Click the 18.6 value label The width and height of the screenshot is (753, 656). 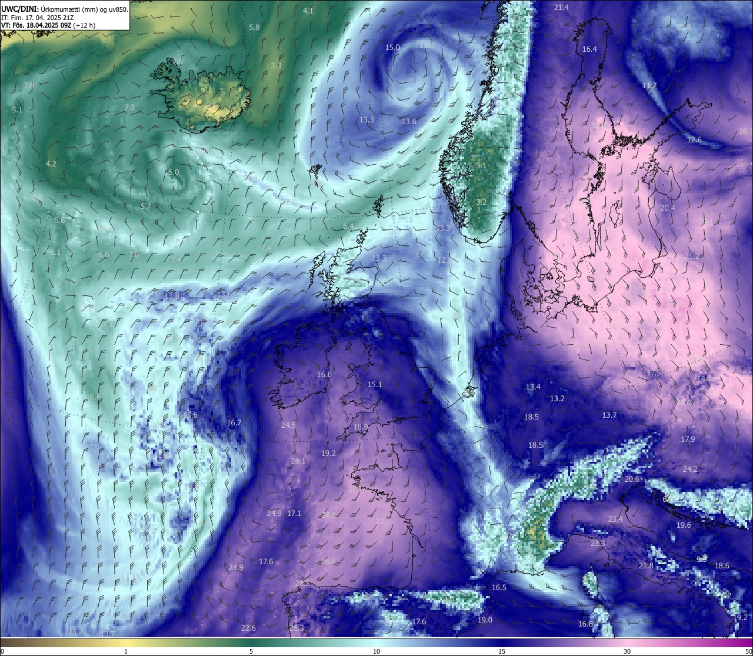(722, 566)
